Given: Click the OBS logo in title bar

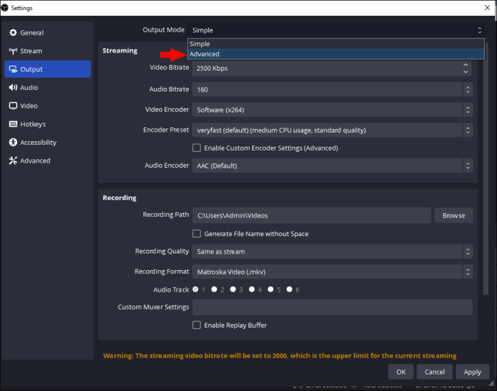Looking at the screenshot, I should (x=4, y=8).
